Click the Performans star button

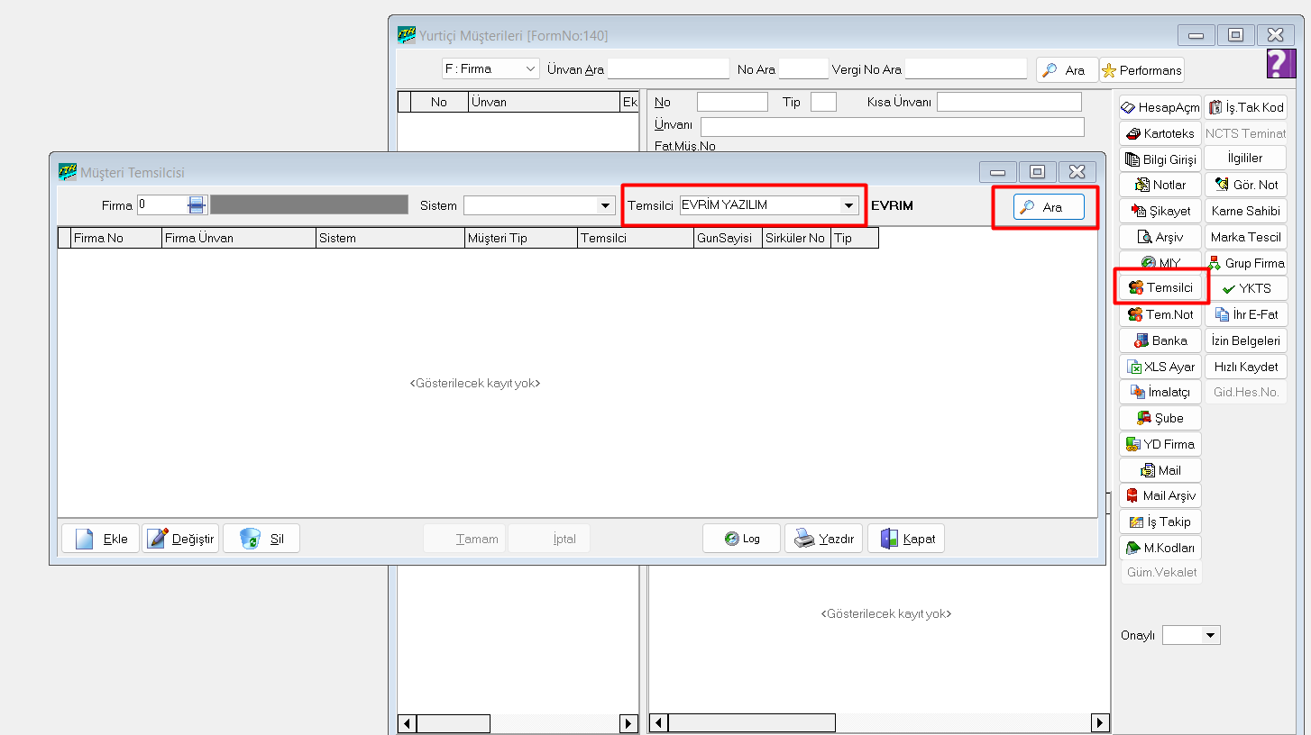1141,69
